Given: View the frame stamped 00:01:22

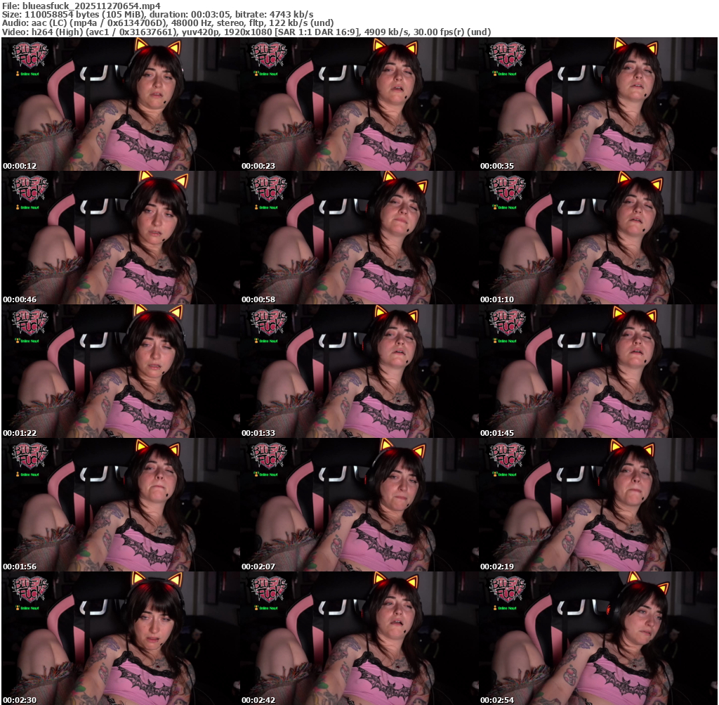Looking at the screenshot, I should coord(120,371).
